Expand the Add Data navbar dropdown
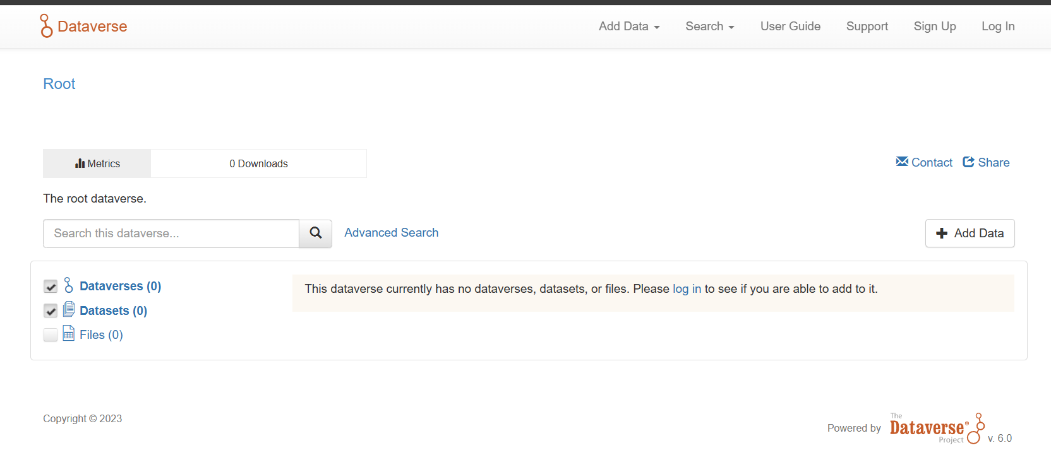This screenshot has width=1051, height=467. (629, 27)
